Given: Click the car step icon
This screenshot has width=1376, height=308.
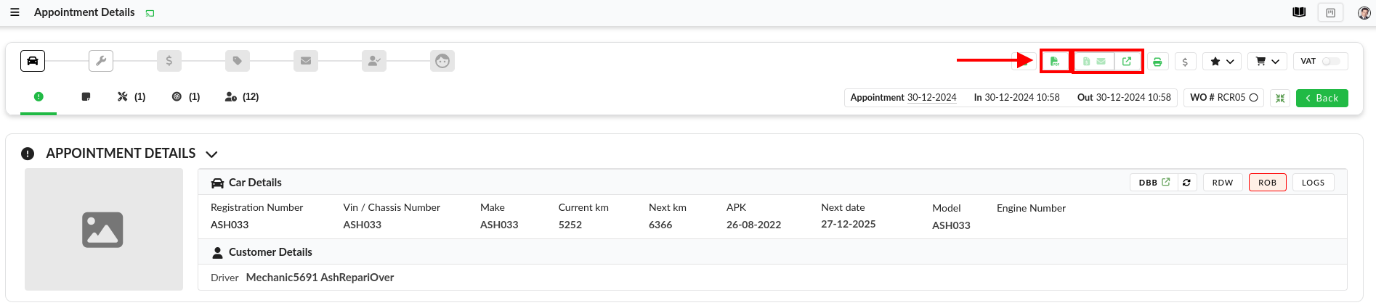Looking at the screenshot, I should point(33,61).
